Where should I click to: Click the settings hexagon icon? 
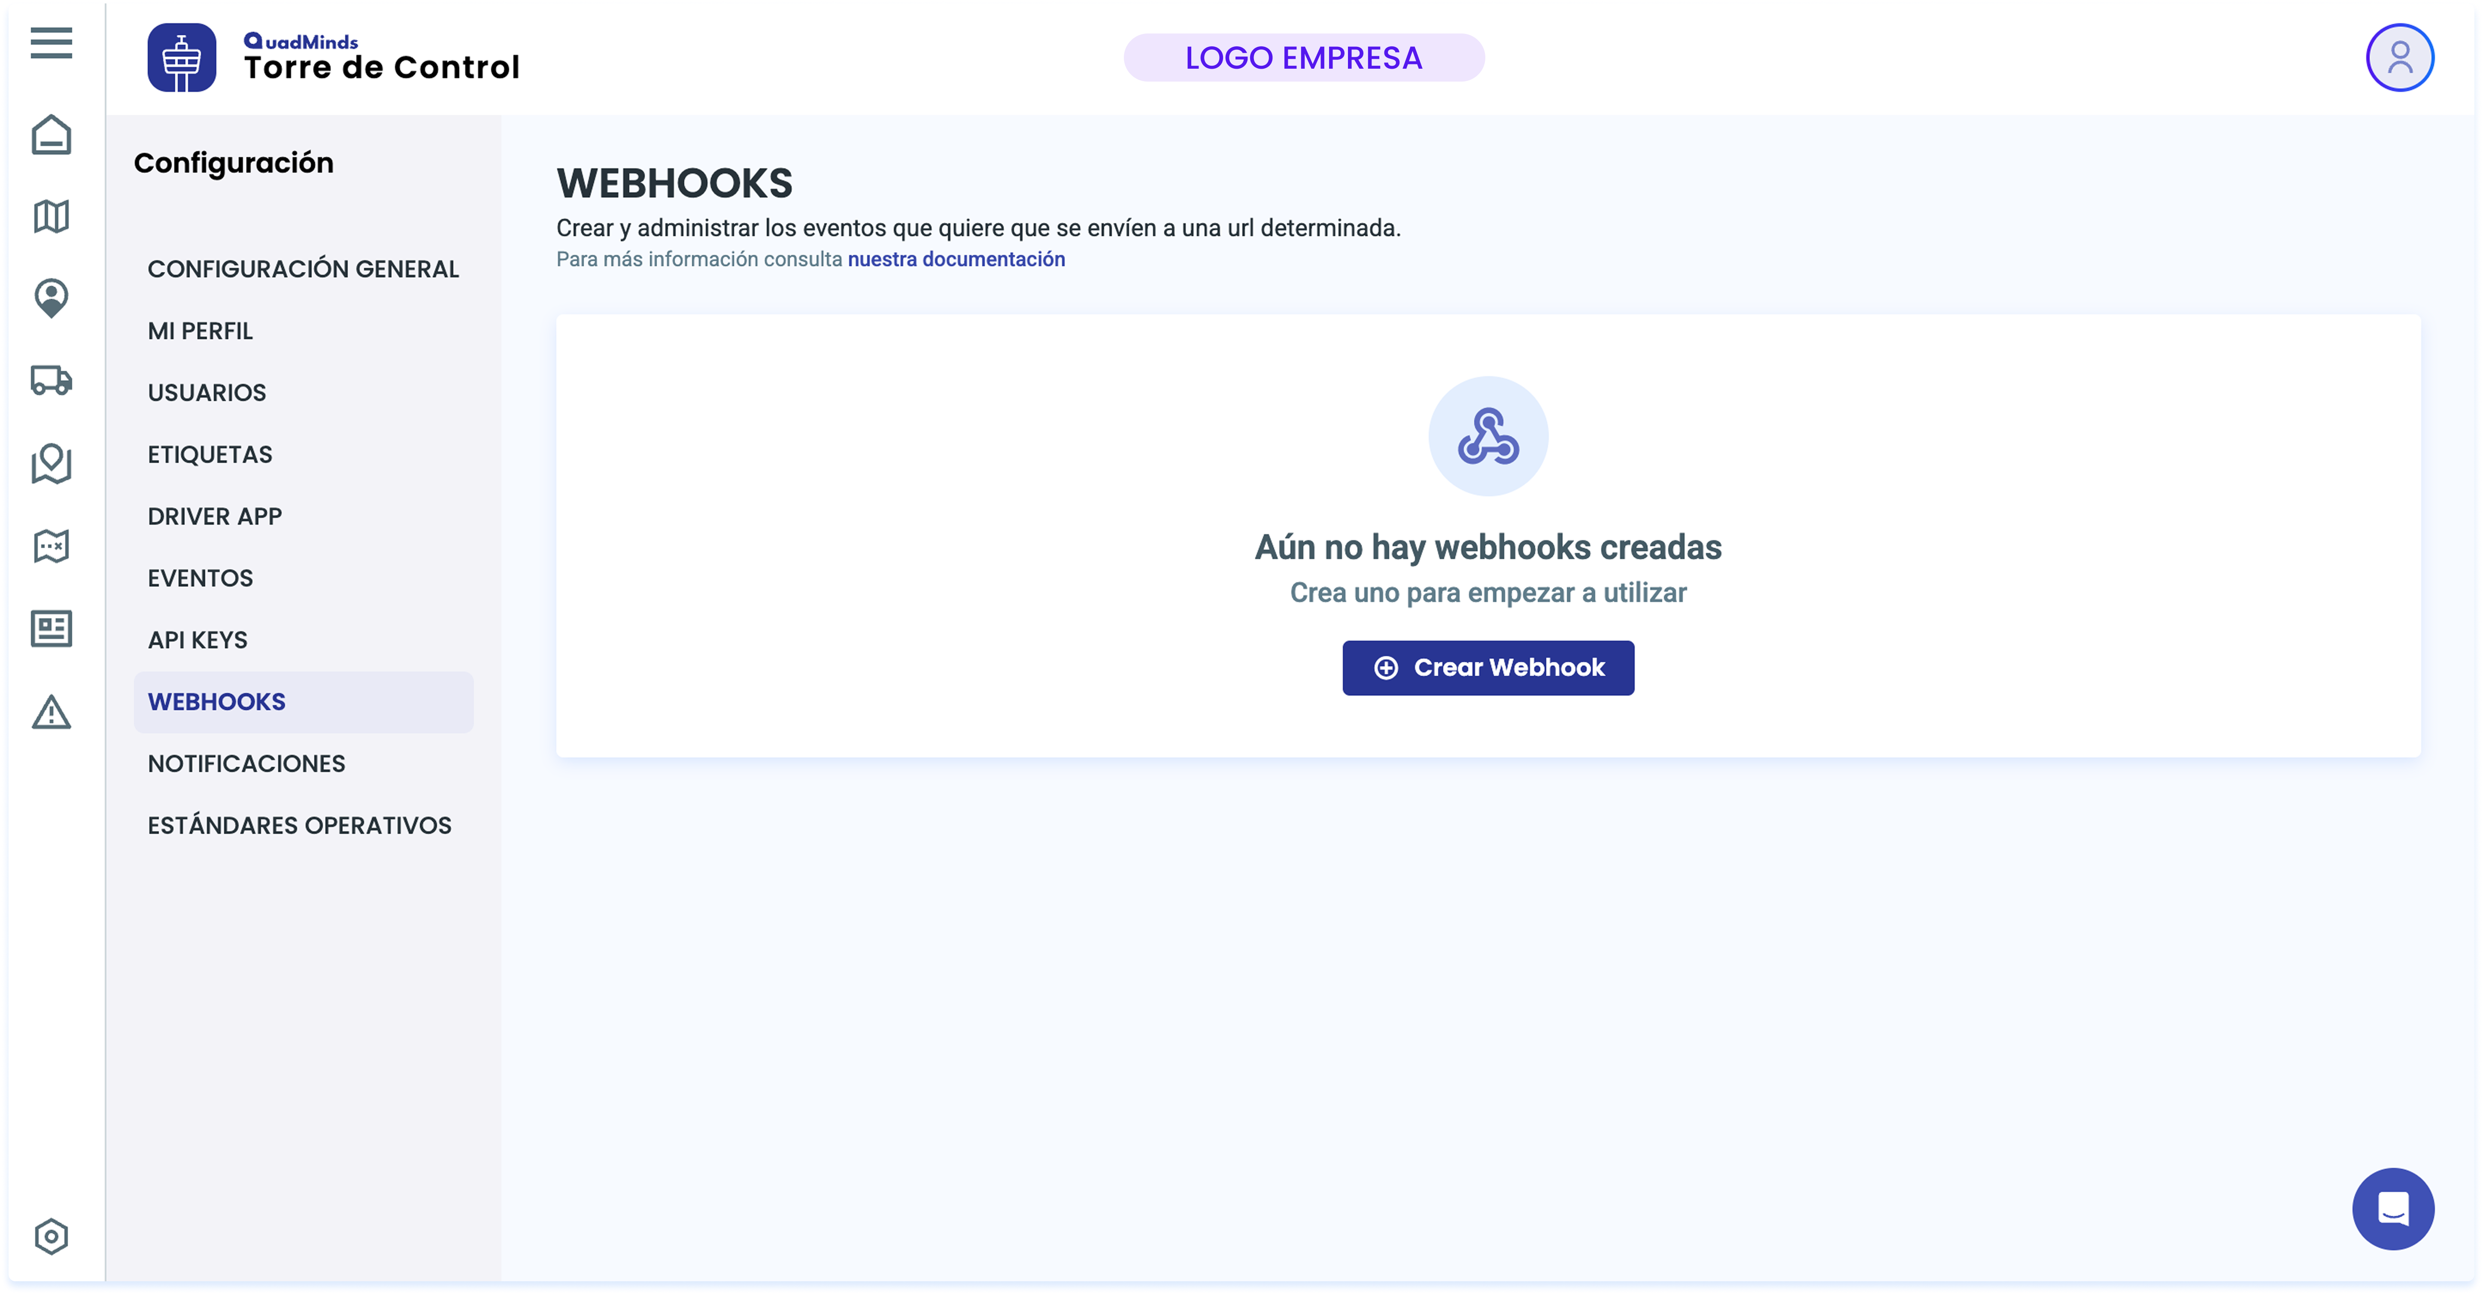coord(51,1236)
